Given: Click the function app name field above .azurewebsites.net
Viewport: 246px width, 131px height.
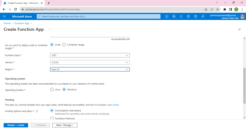Looking at the screenshot, I should pyautogui.click(x=90, y=36).
